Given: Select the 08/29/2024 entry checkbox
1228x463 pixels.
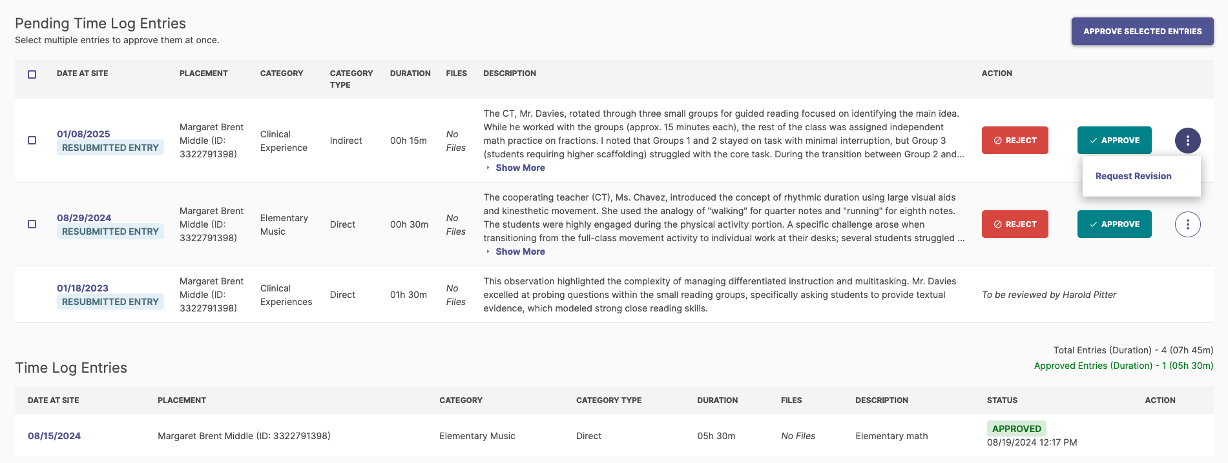Looking at the screenshot, I should coord(32,224).
